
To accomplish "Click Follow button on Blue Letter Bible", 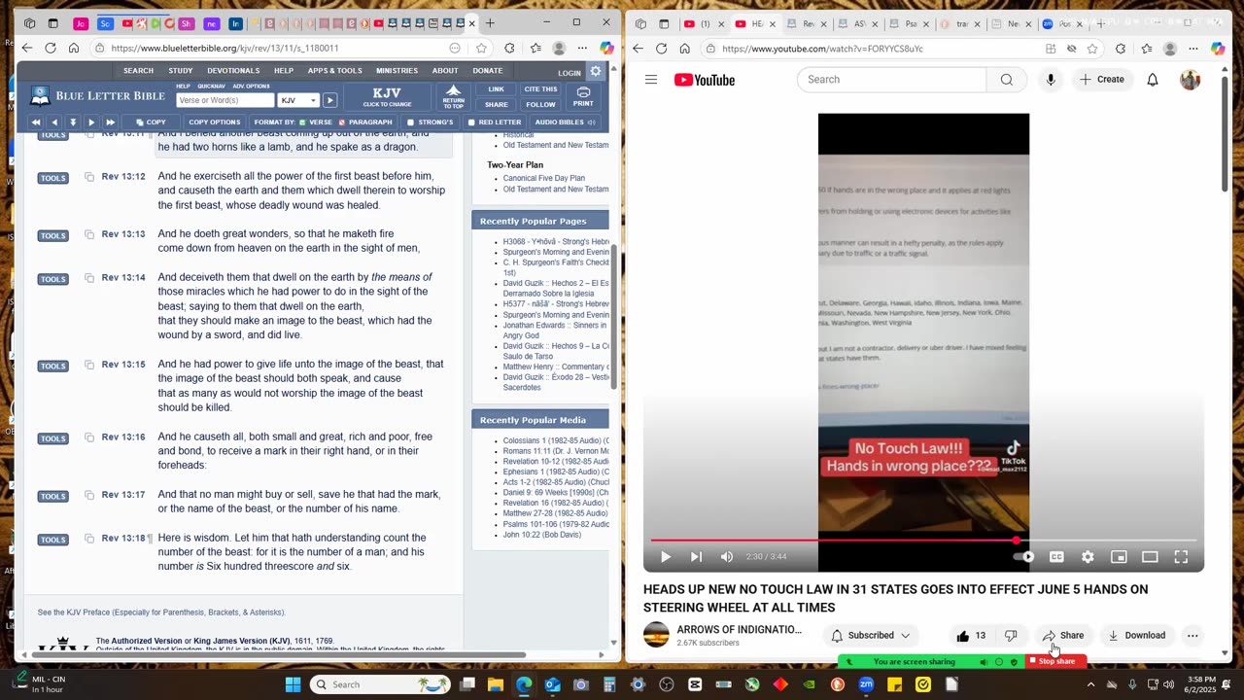I will [x=540, y=105].
